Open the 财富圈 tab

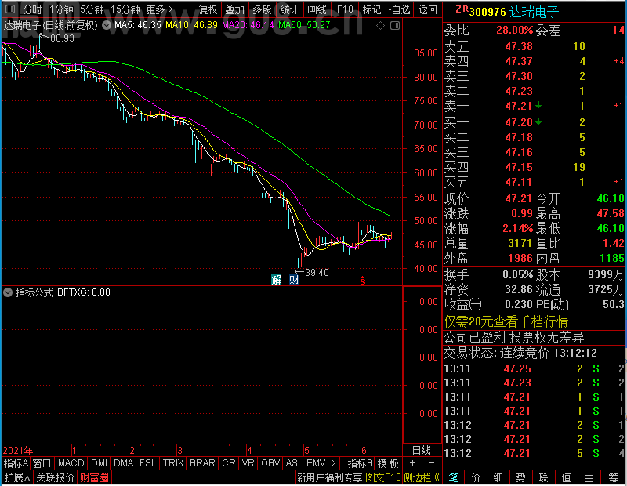pyautogui.click(x=94, y=477)
